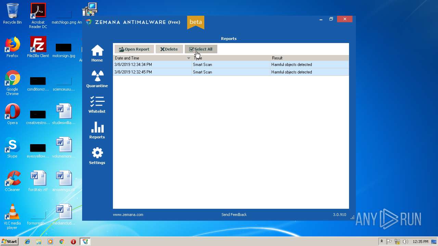
Task: Click the Result column header
Action: pyautogui.click(x=309, y=58)
